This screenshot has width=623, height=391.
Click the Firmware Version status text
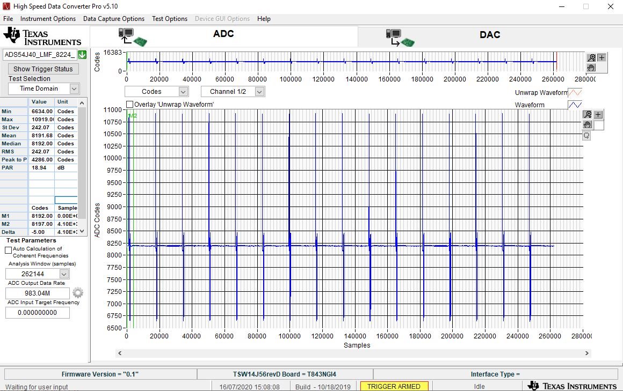pos(100,374)
